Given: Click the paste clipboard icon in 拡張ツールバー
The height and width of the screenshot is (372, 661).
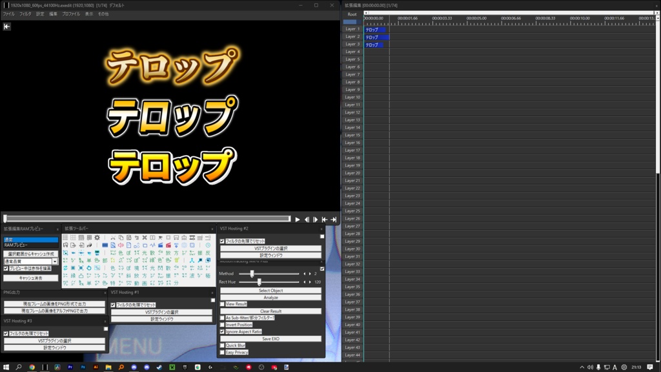Looking at the screenshot, I should point(129,238).
